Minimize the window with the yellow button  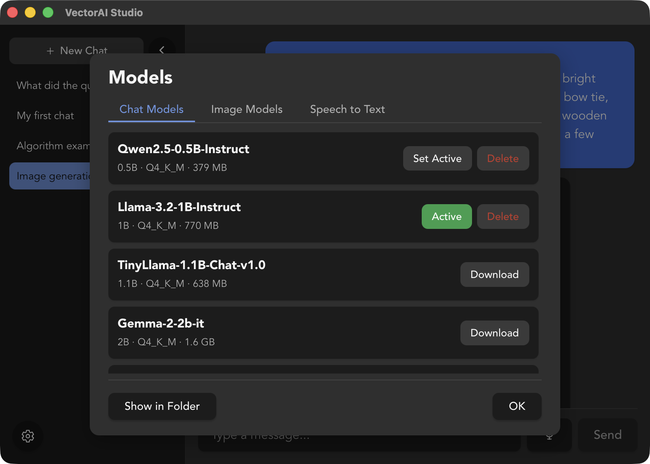pyautogui.click(x=30, y=12)
